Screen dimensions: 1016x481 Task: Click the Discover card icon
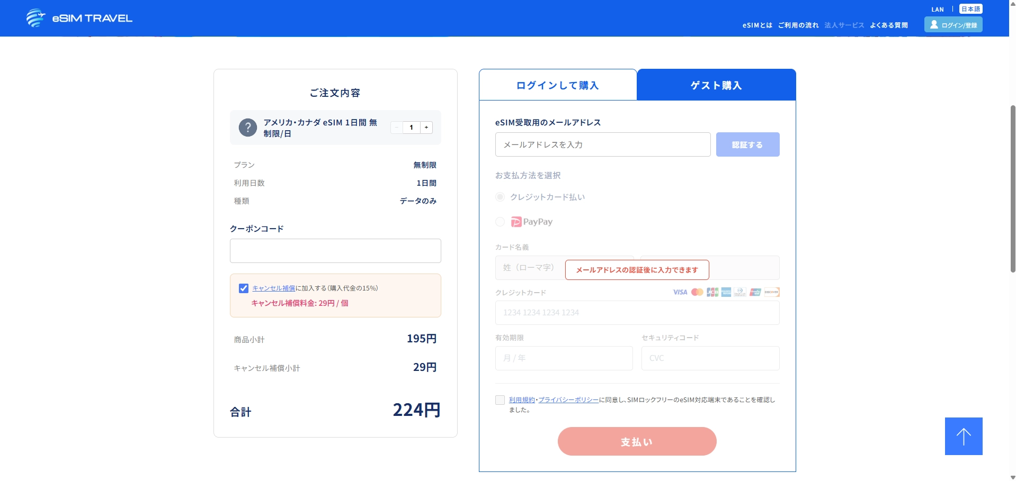[772, 292]
